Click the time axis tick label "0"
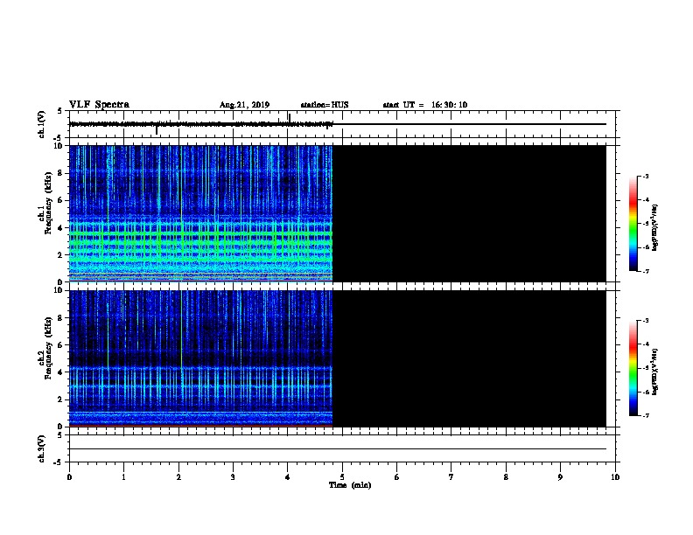 click(69, 477)
